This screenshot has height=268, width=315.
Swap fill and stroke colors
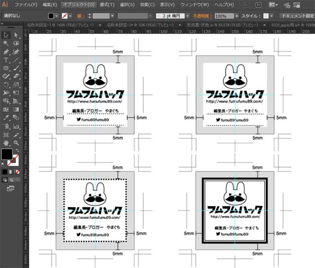click(18, 150)
